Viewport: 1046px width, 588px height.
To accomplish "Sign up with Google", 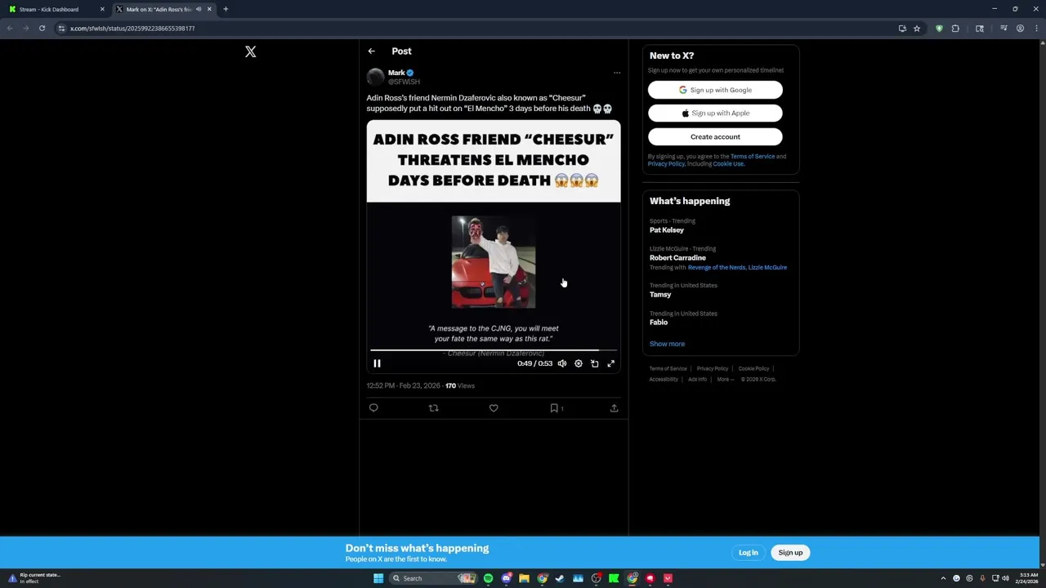I will coord(715,90).
